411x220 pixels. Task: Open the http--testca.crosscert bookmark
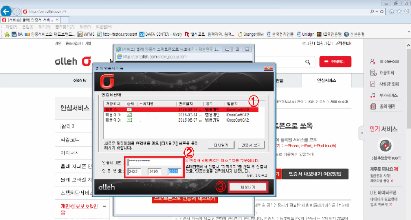pos(117,34)
